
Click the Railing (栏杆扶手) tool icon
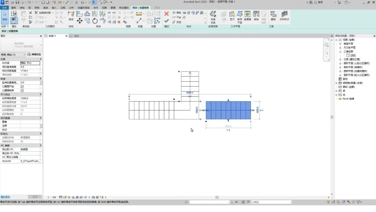pos(285,15)
